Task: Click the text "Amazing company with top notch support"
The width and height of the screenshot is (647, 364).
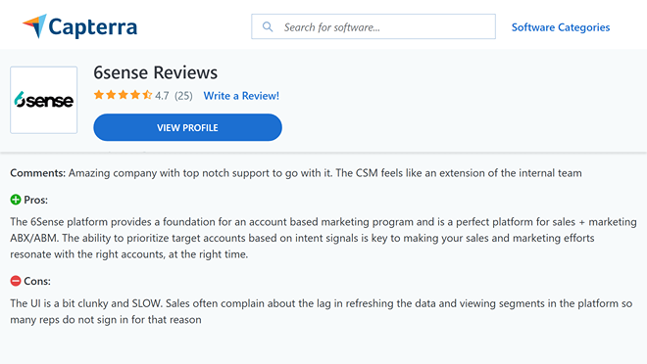Action: coord(169,173)
